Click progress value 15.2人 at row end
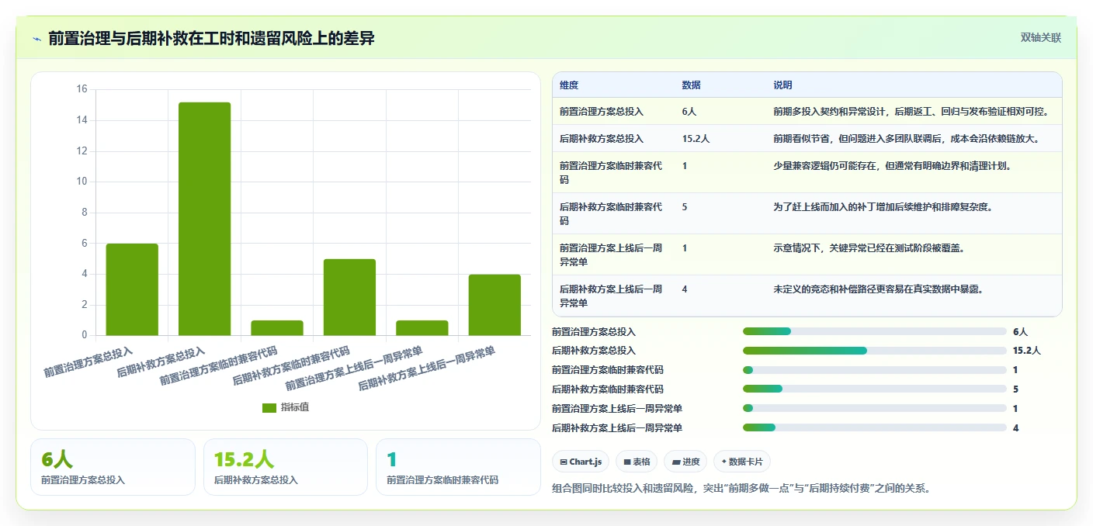 click(1026, 351)
